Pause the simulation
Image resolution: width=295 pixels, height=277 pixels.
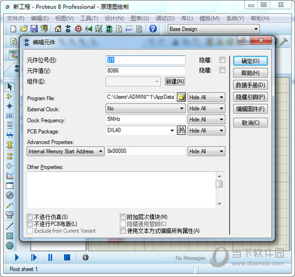pos(50,257)
